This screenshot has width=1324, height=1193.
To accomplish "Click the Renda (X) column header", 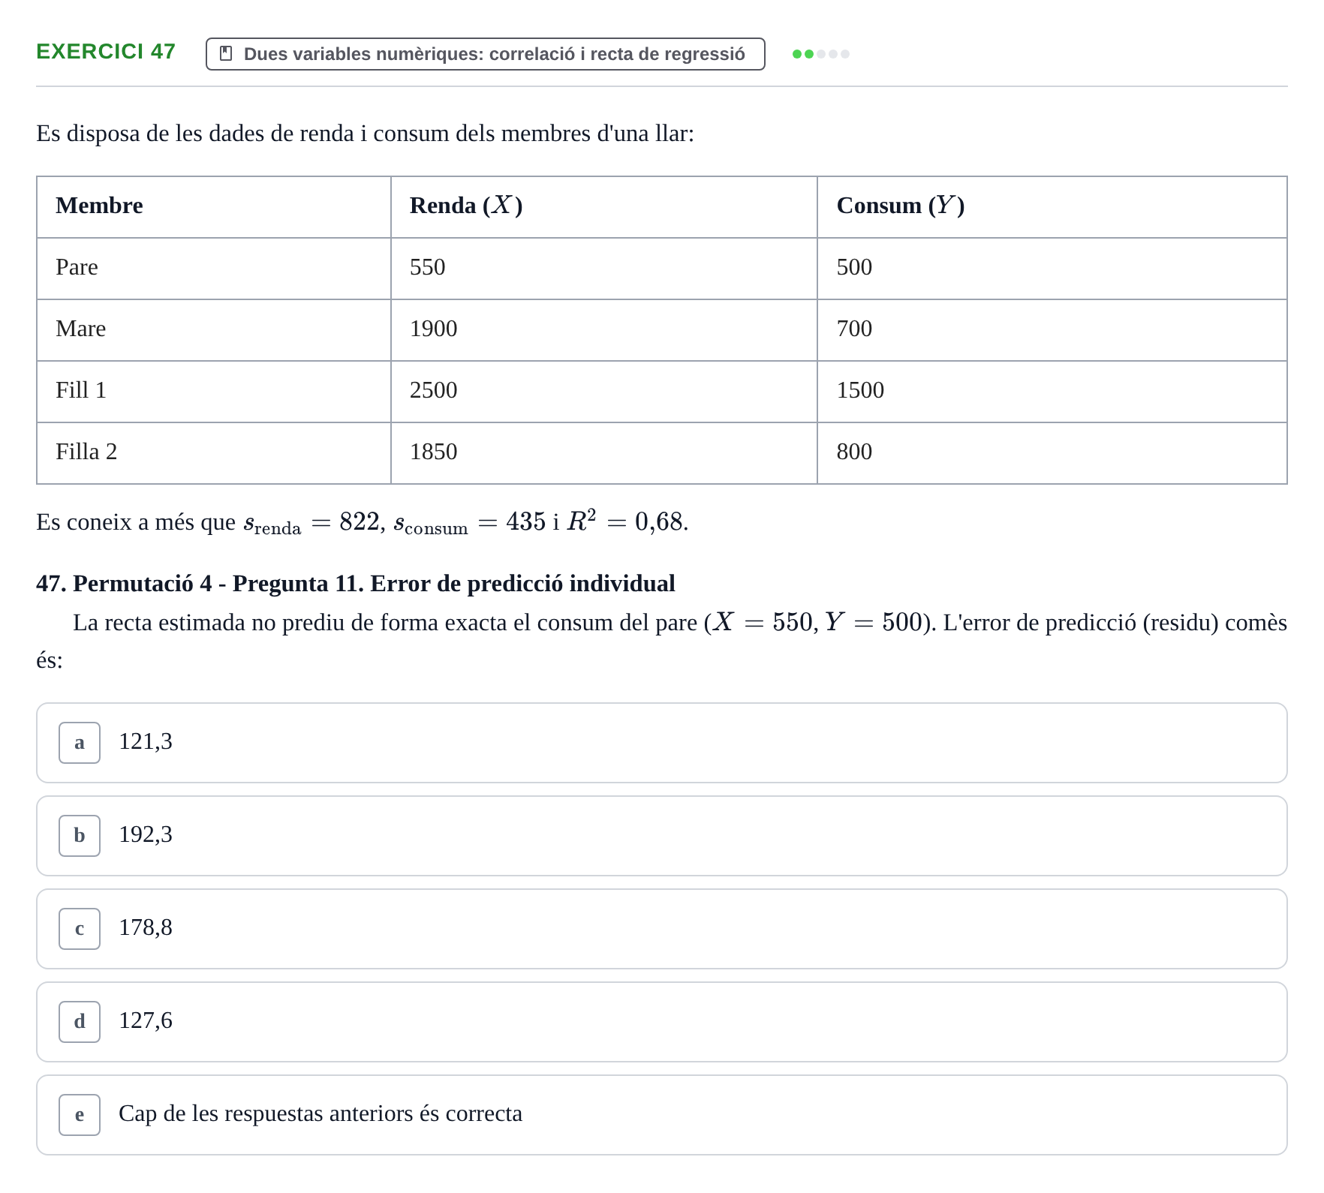I will 466,206.
